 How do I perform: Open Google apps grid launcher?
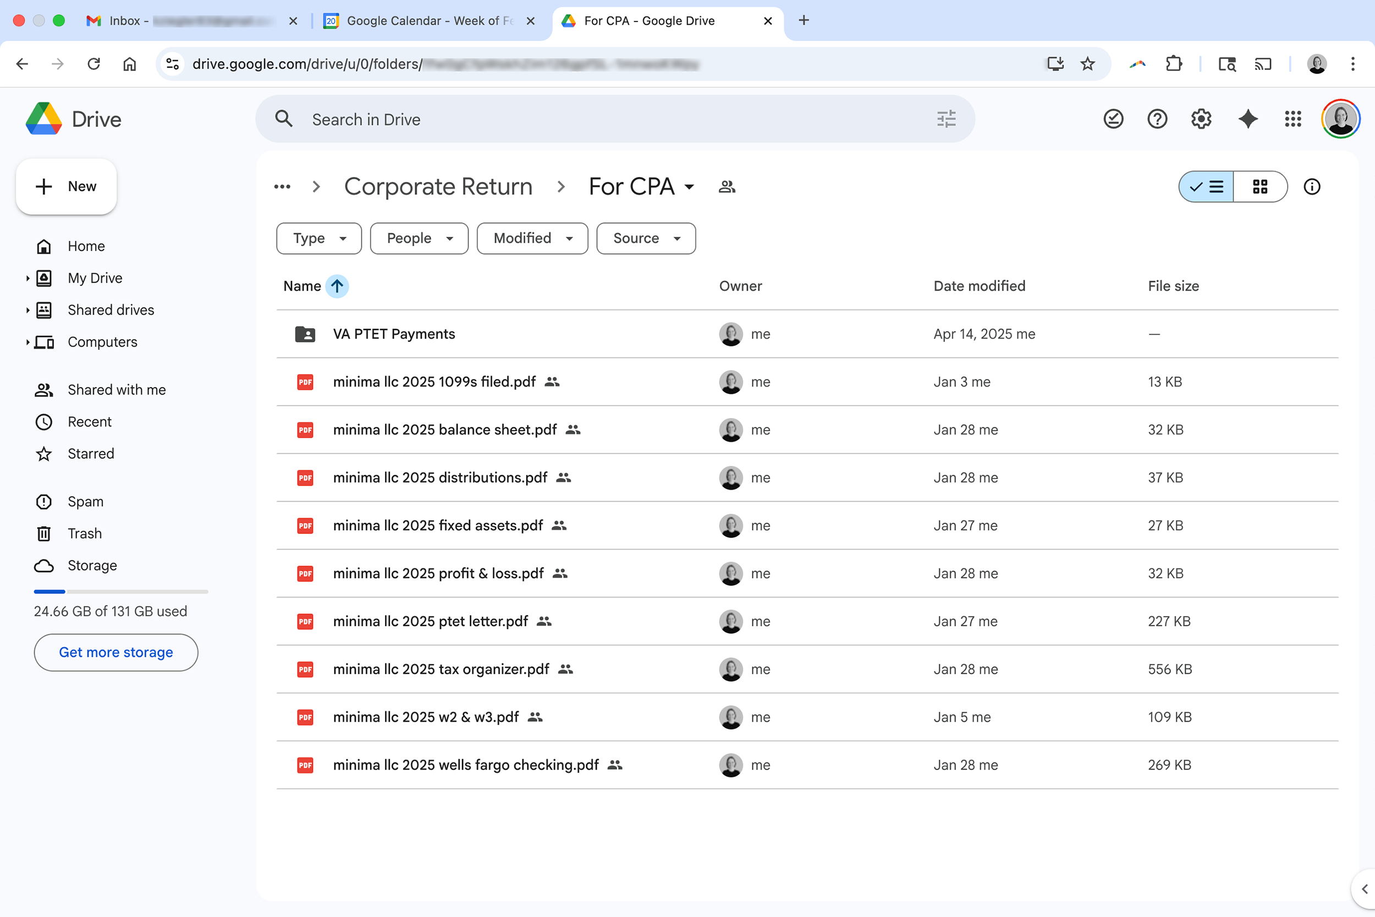1292,119
